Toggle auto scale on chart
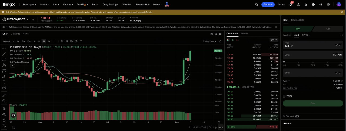 point(221,127)
